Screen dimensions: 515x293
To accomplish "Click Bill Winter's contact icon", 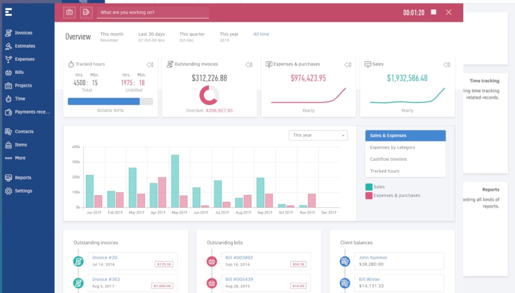I will [x=345, y=283].
